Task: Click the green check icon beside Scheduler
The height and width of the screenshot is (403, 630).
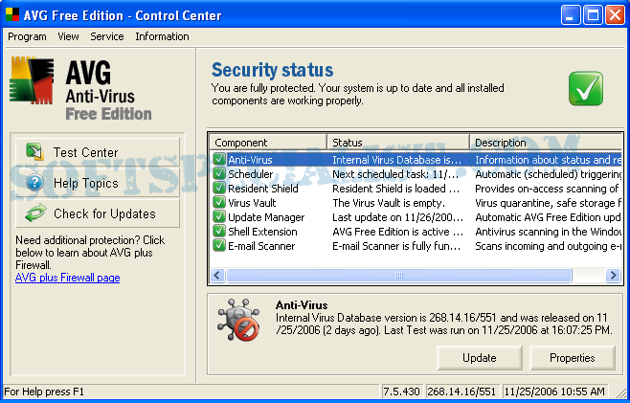Action: click(x=219, y=174)
